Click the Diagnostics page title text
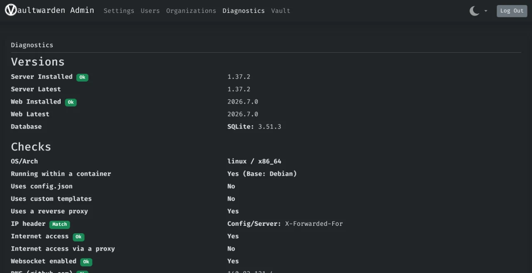This screenshot has width=532, height=273. click(32, 45)
